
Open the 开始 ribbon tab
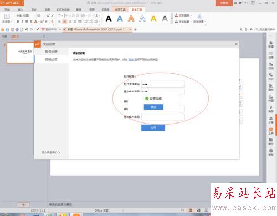(x=7, y=9)
